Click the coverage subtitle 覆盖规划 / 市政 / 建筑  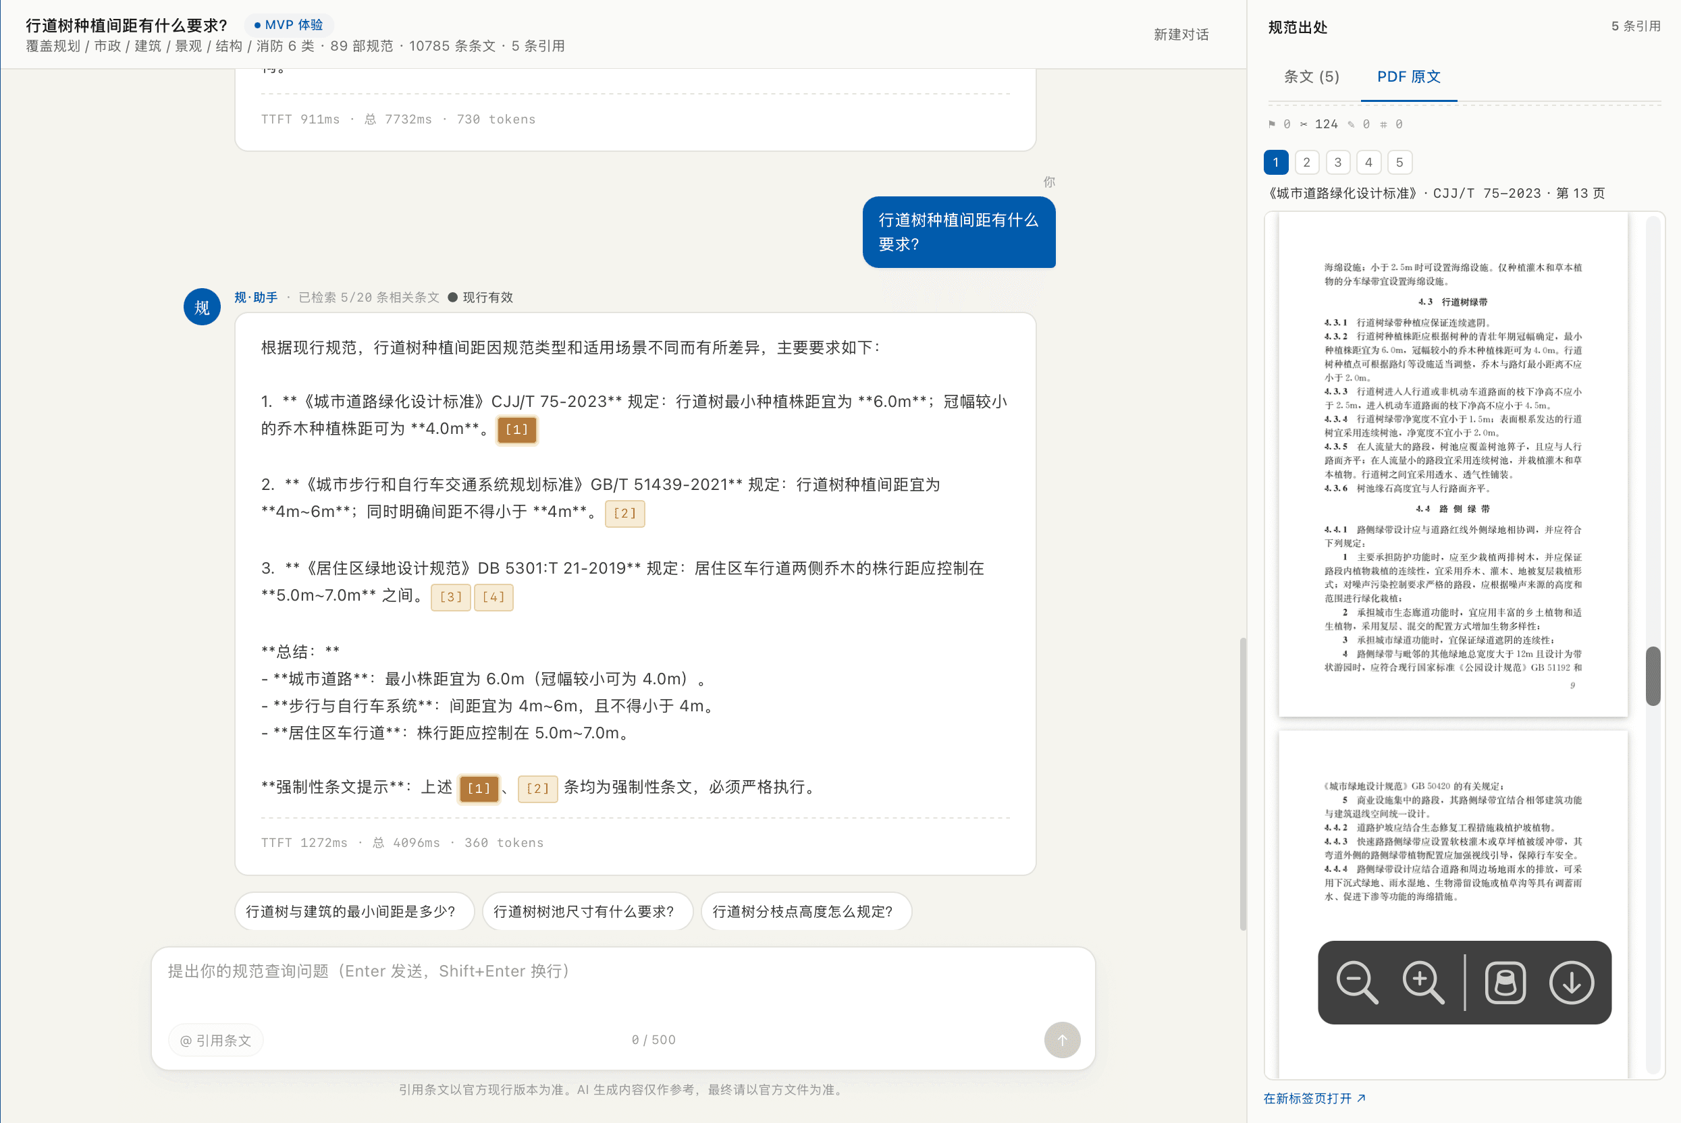tap(295, 46)
